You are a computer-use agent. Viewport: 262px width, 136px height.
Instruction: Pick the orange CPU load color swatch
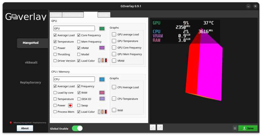click(103, 111)
